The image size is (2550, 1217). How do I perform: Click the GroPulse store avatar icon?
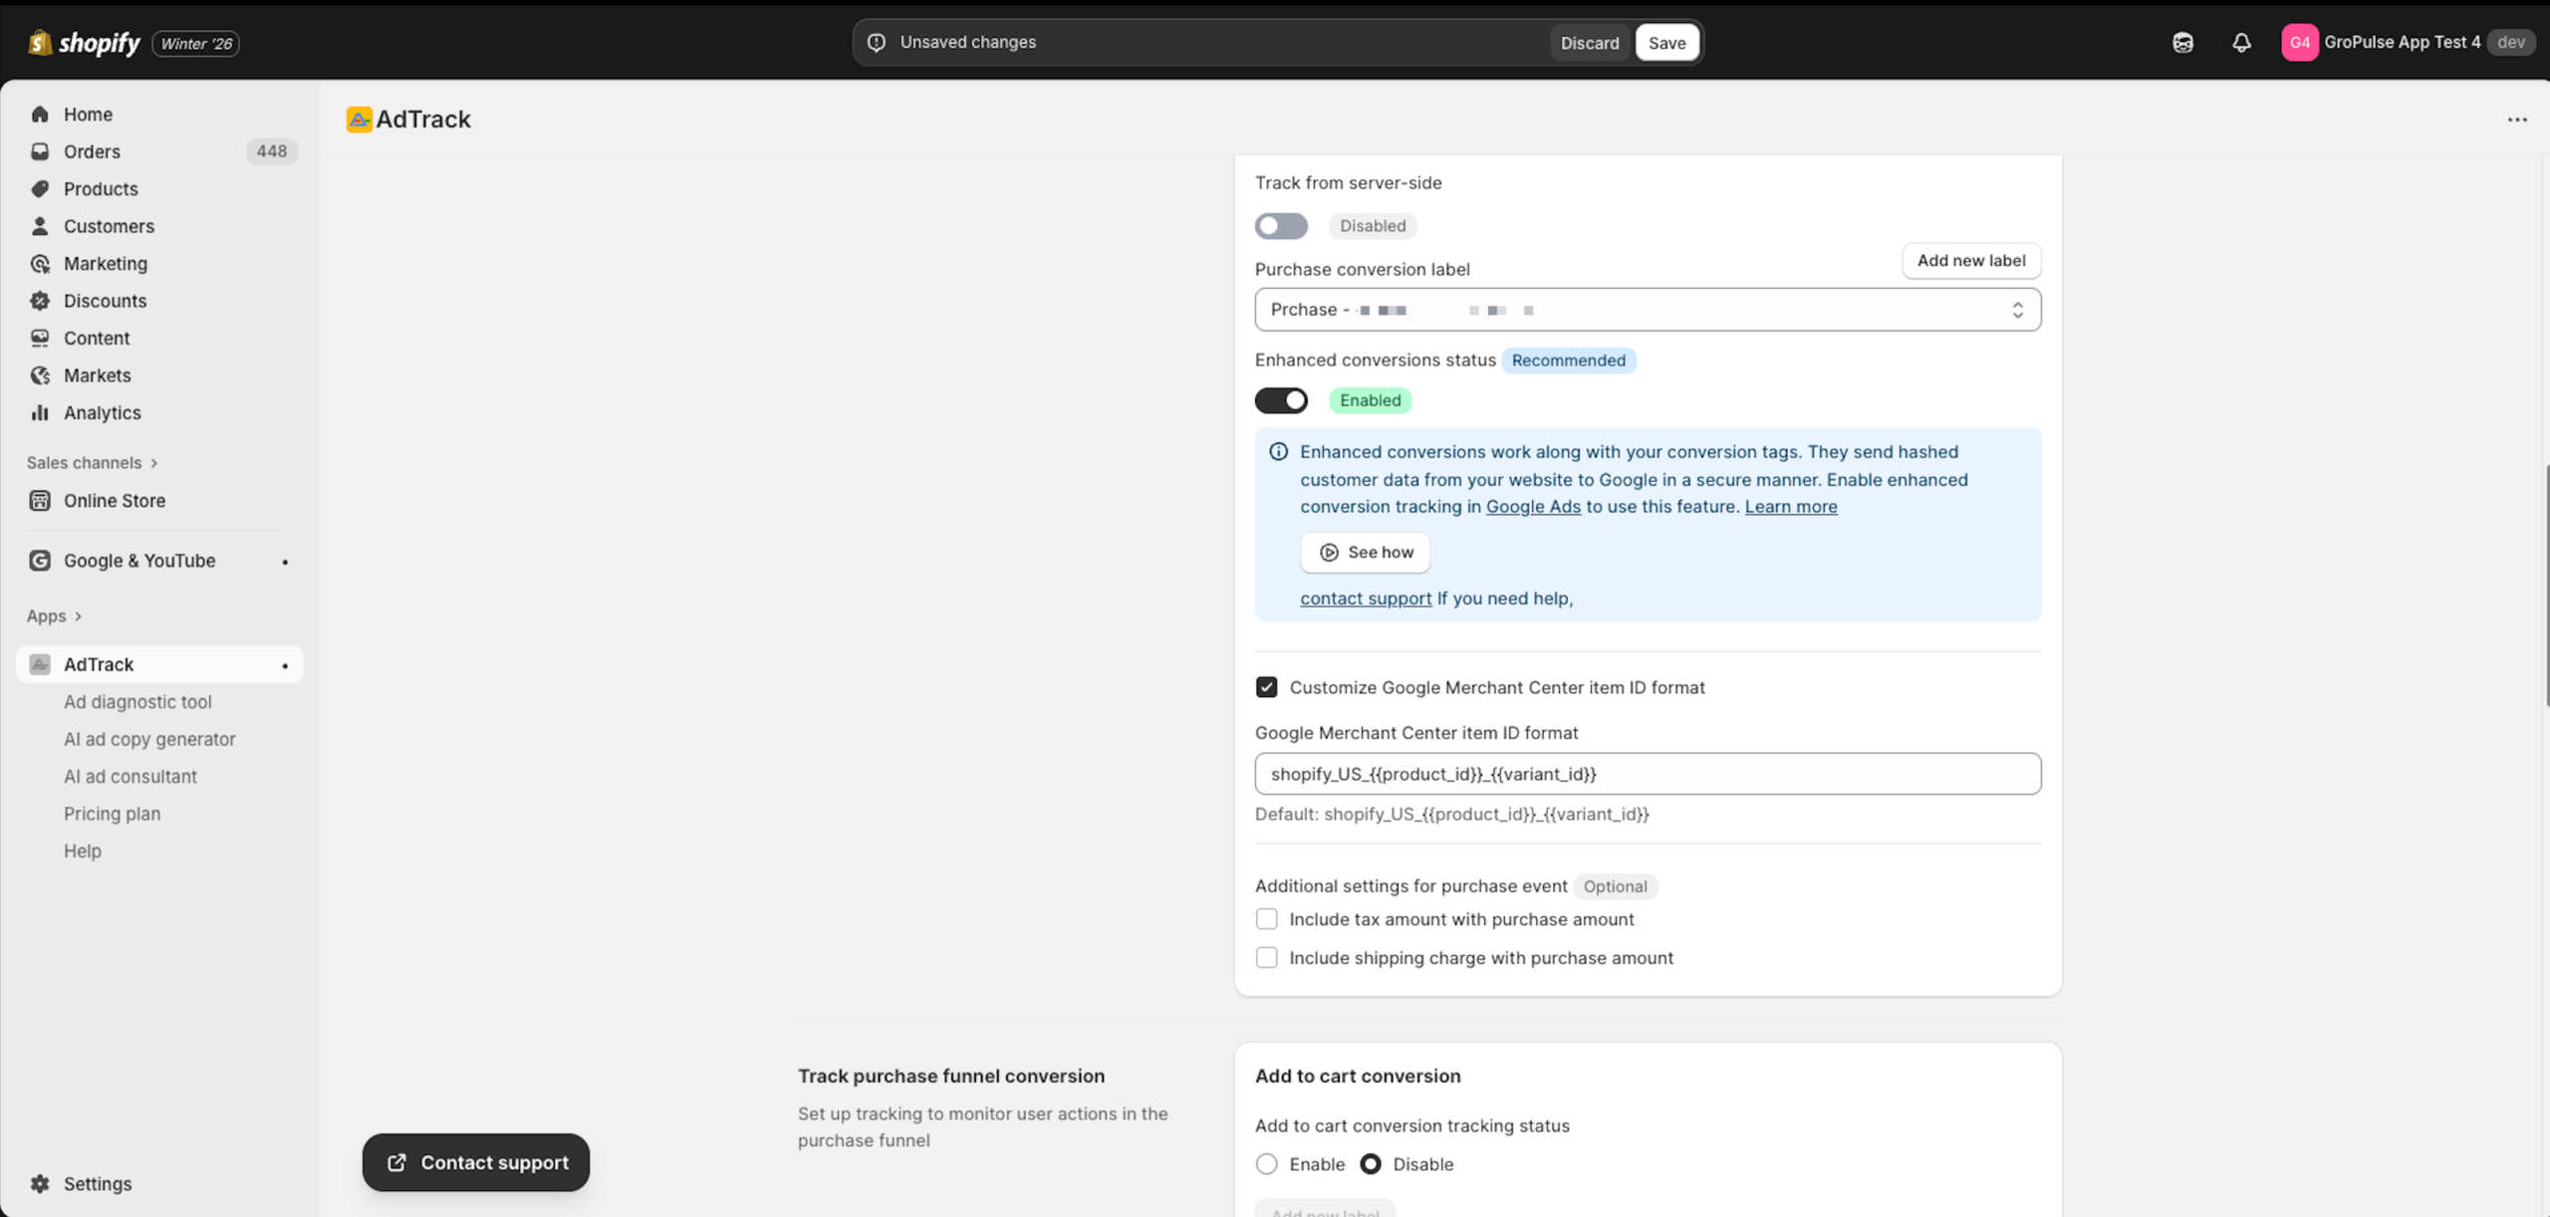pos(2299,42)
